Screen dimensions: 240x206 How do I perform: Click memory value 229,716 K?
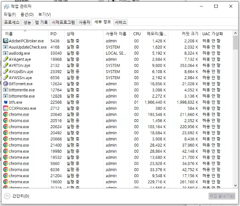[157, 182]
